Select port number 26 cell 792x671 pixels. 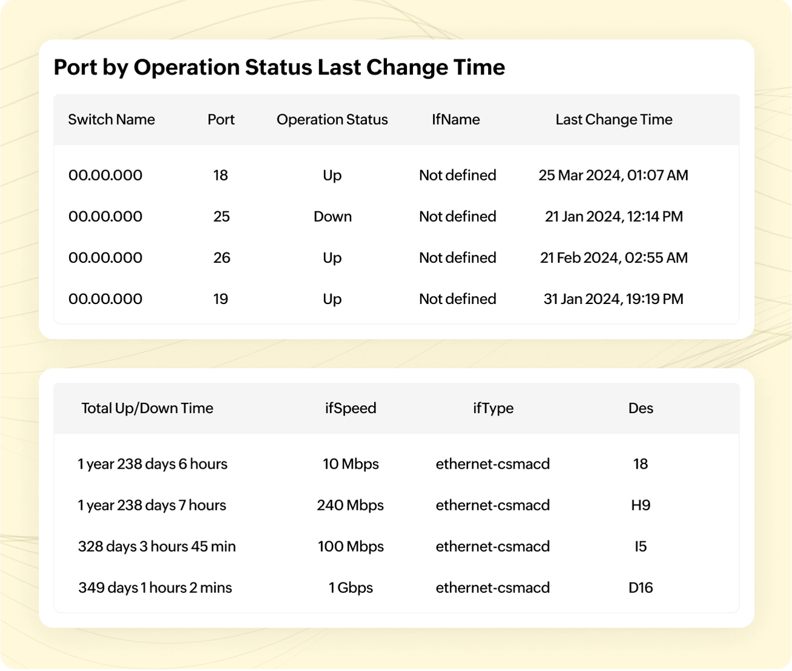coord(222,257)
